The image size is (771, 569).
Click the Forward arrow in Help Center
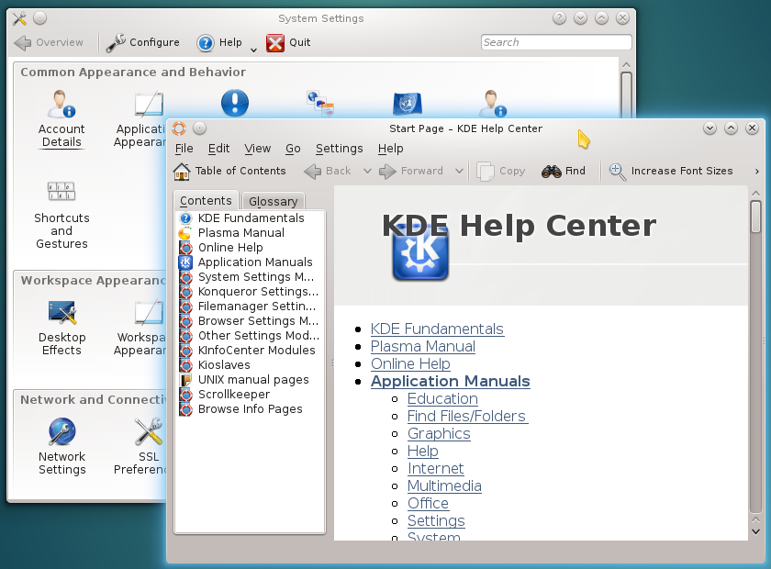click(387, 171)
